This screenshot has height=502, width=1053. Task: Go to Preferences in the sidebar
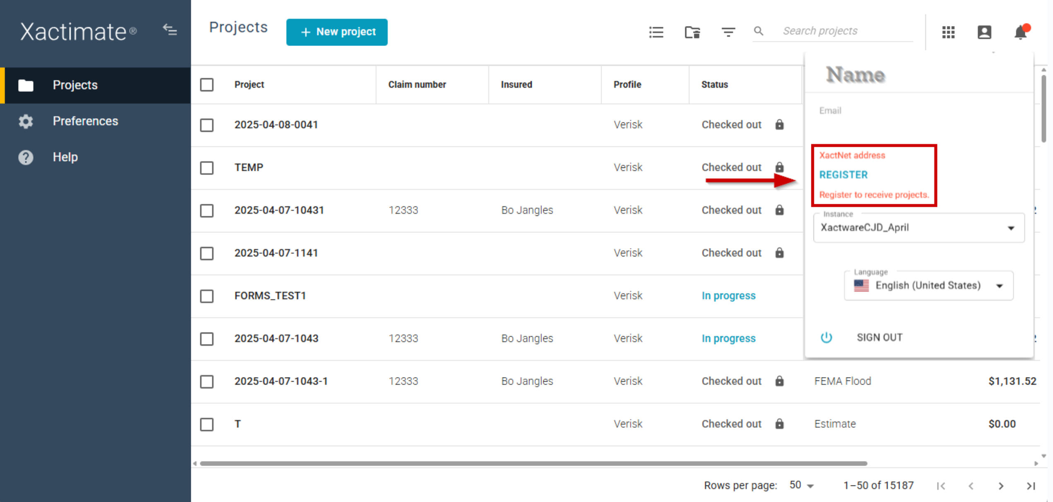(85, 121)
